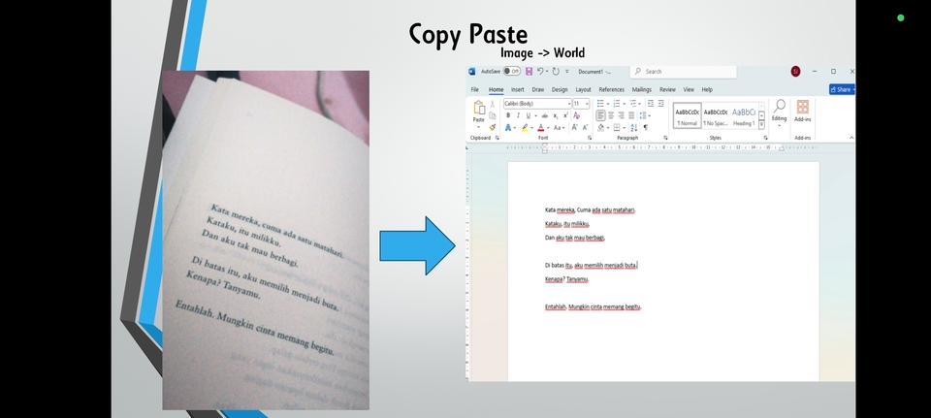Switch to the Design tab
The width and height of the screenshot is (931, 418).
point(560,89)
